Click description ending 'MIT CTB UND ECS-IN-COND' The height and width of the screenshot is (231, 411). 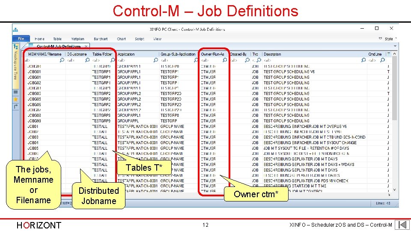pyautogui.click(x=315, y=137)
